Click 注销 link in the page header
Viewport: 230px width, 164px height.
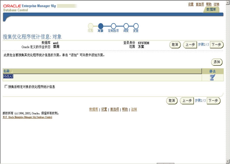pyautogui.click(x=216, y=4)
